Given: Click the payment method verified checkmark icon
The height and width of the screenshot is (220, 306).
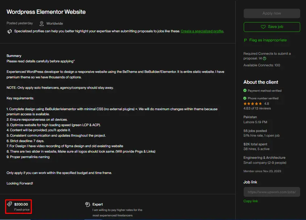Looking at the screenshot, I should pos(245,91).
